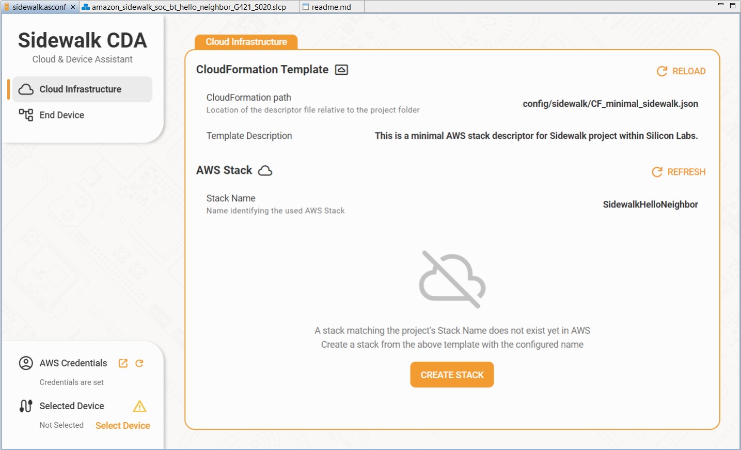Maximize the editor pane
The image size is (741, 450).
[732, 6]
